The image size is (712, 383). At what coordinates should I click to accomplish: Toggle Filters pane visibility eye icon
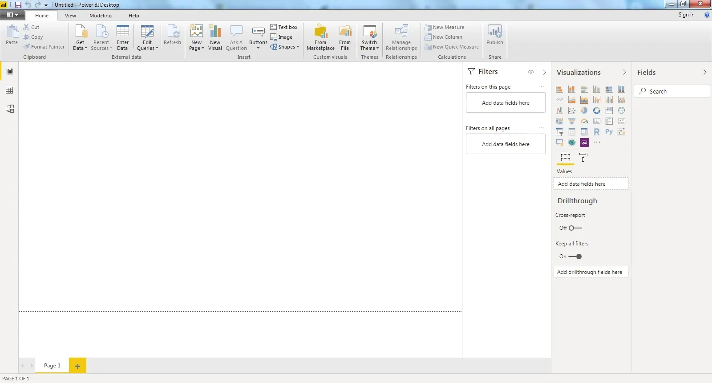pos(531,72)
